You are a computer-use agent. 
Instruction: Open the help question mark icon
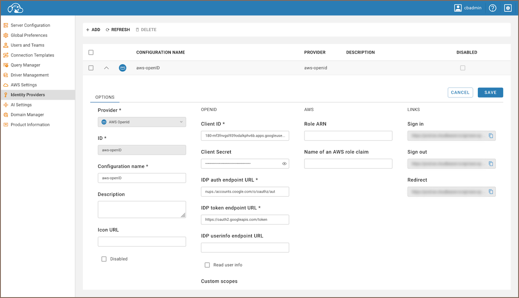coord(493,8)
